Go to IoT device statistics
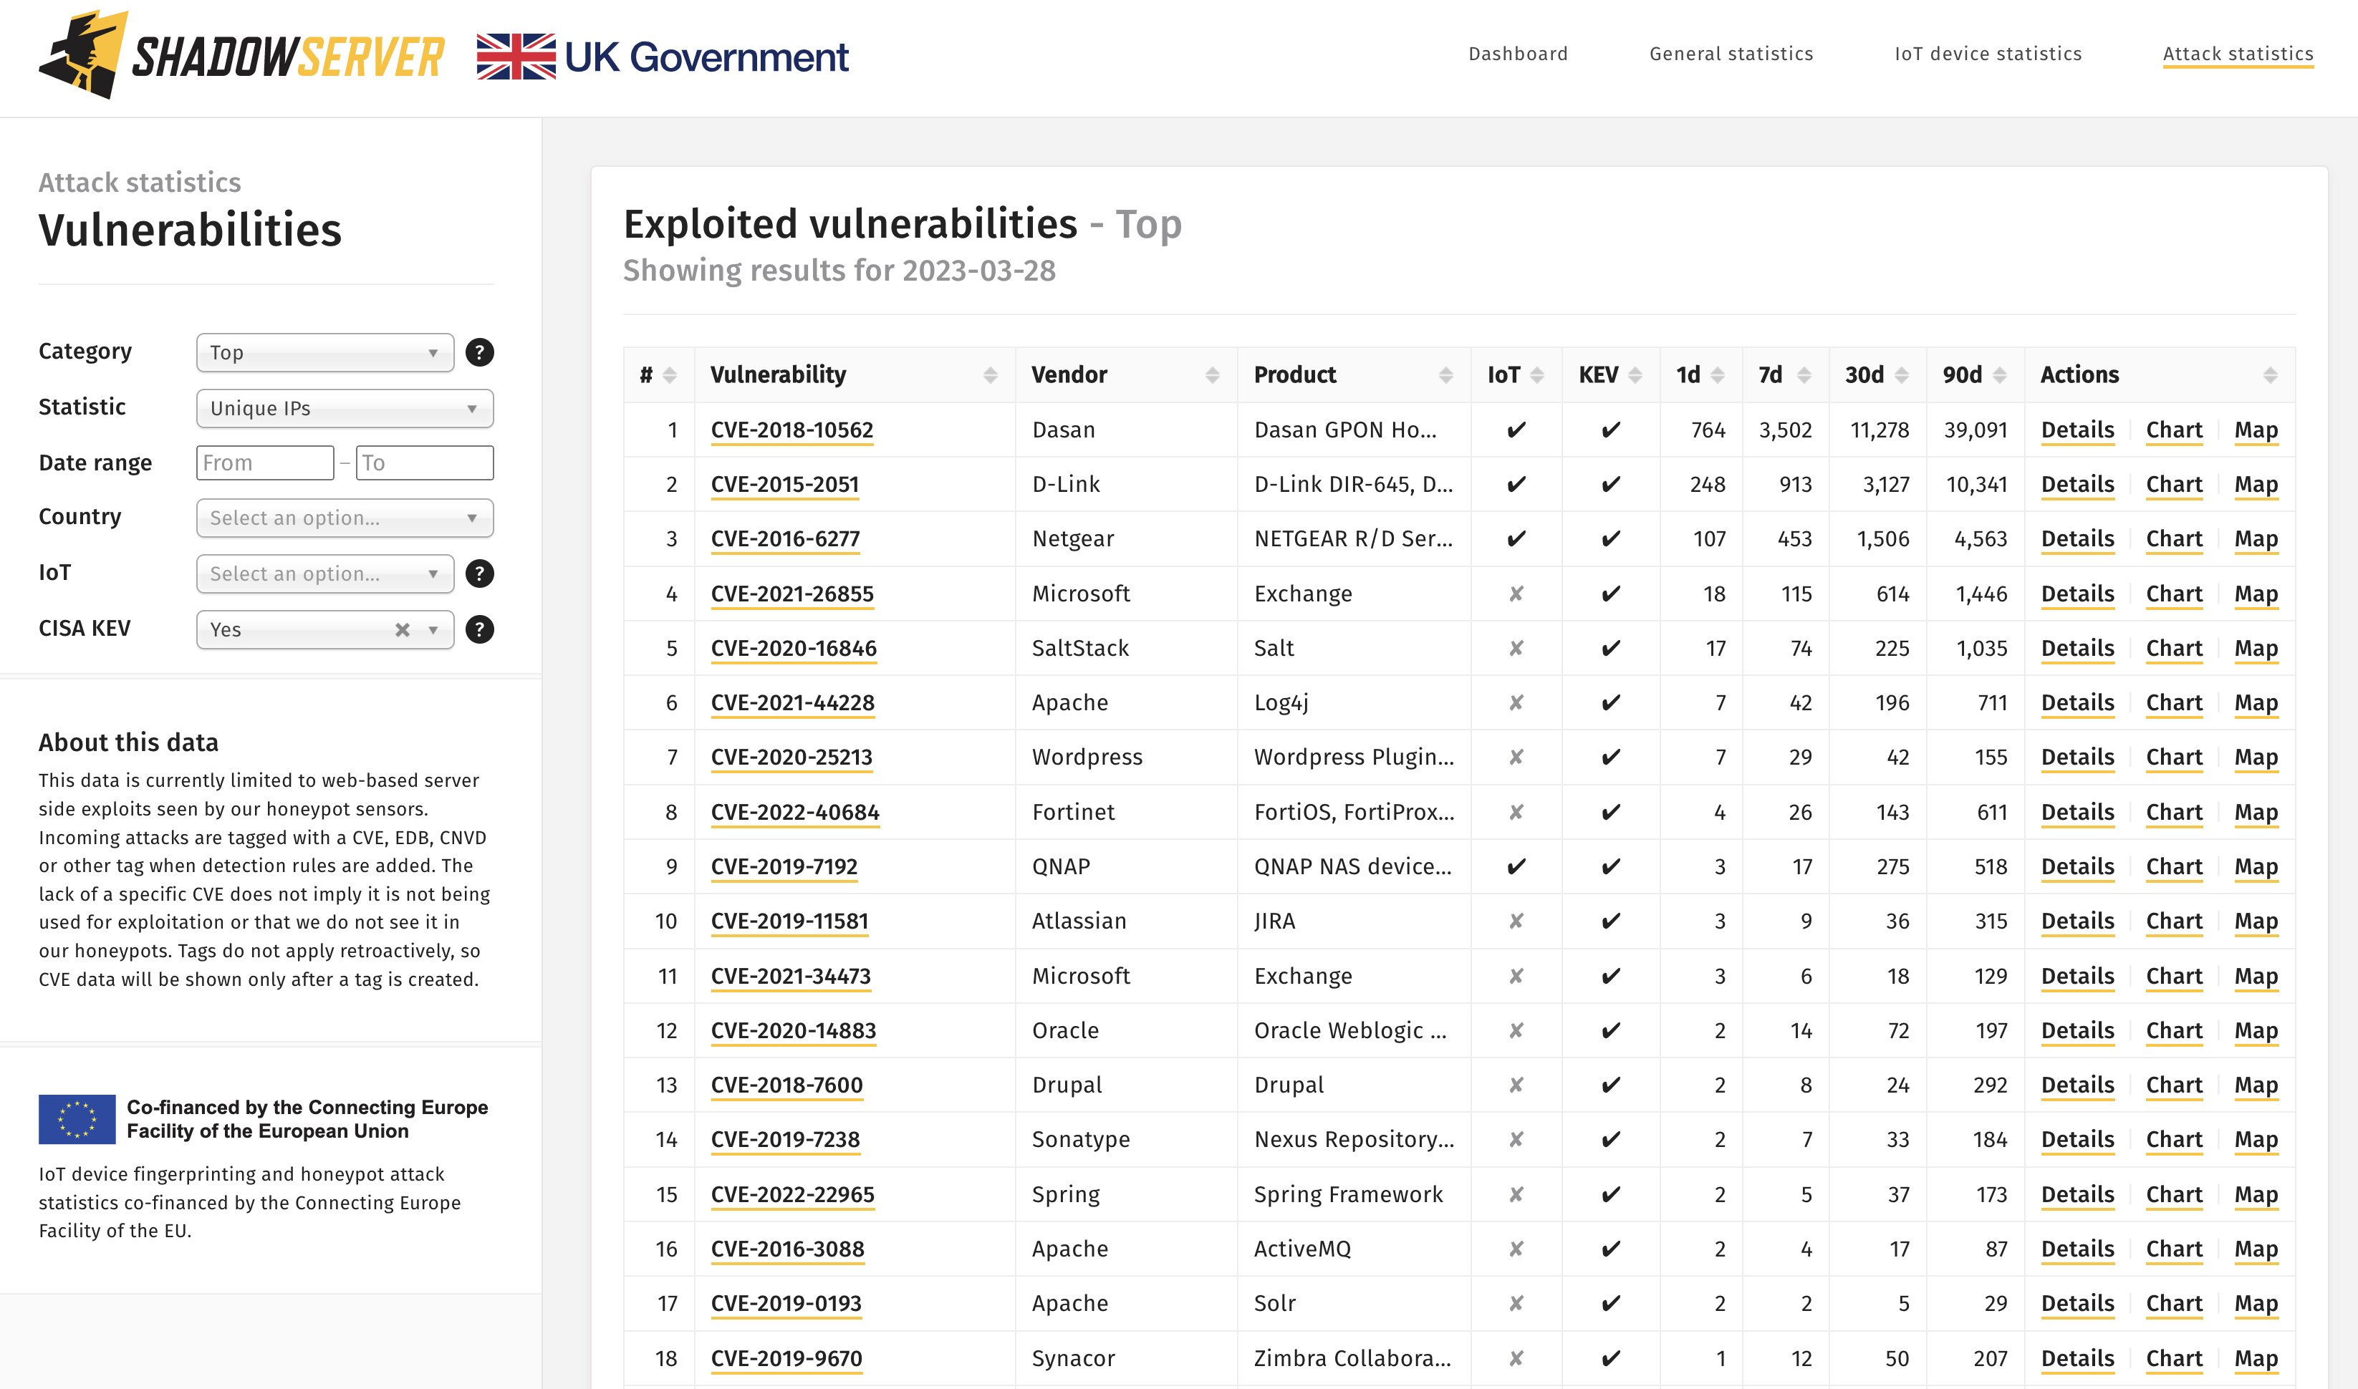Image resolution: width=2358 pixels, height=1389 pixels. tap(1987, 54)
